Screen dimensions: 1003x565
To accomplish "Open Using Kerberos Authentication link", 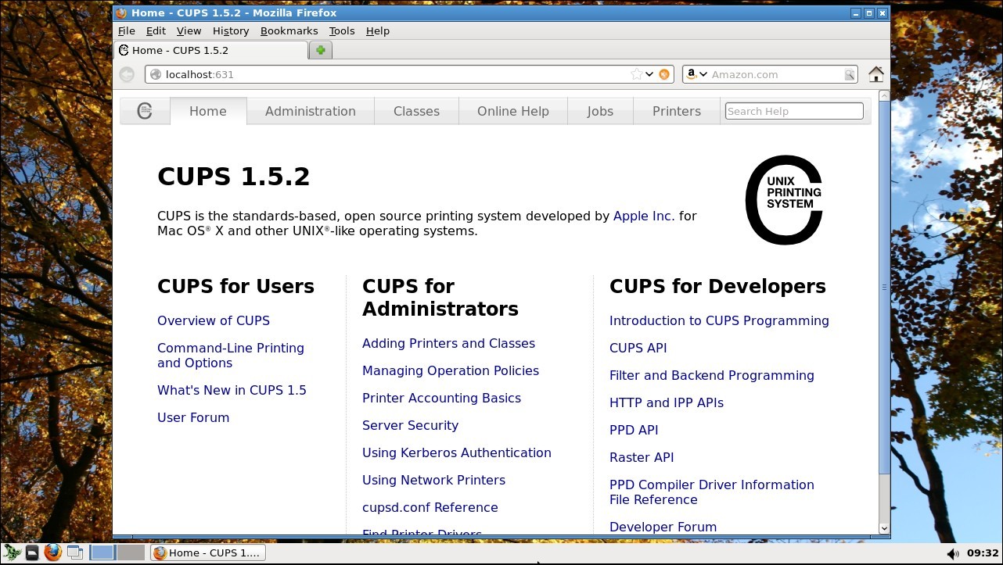I will click(457, 452).
